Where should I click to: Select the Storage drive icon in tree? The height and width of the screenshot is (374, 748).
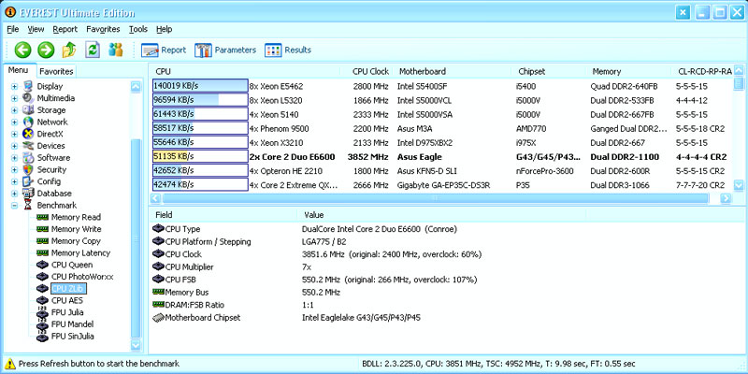pos(28,110)
